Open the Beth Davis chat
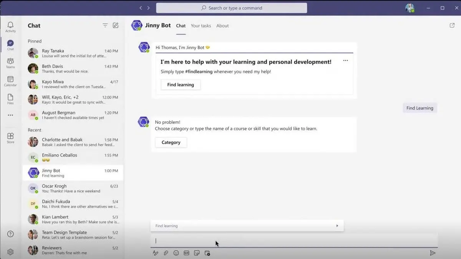 73,69
